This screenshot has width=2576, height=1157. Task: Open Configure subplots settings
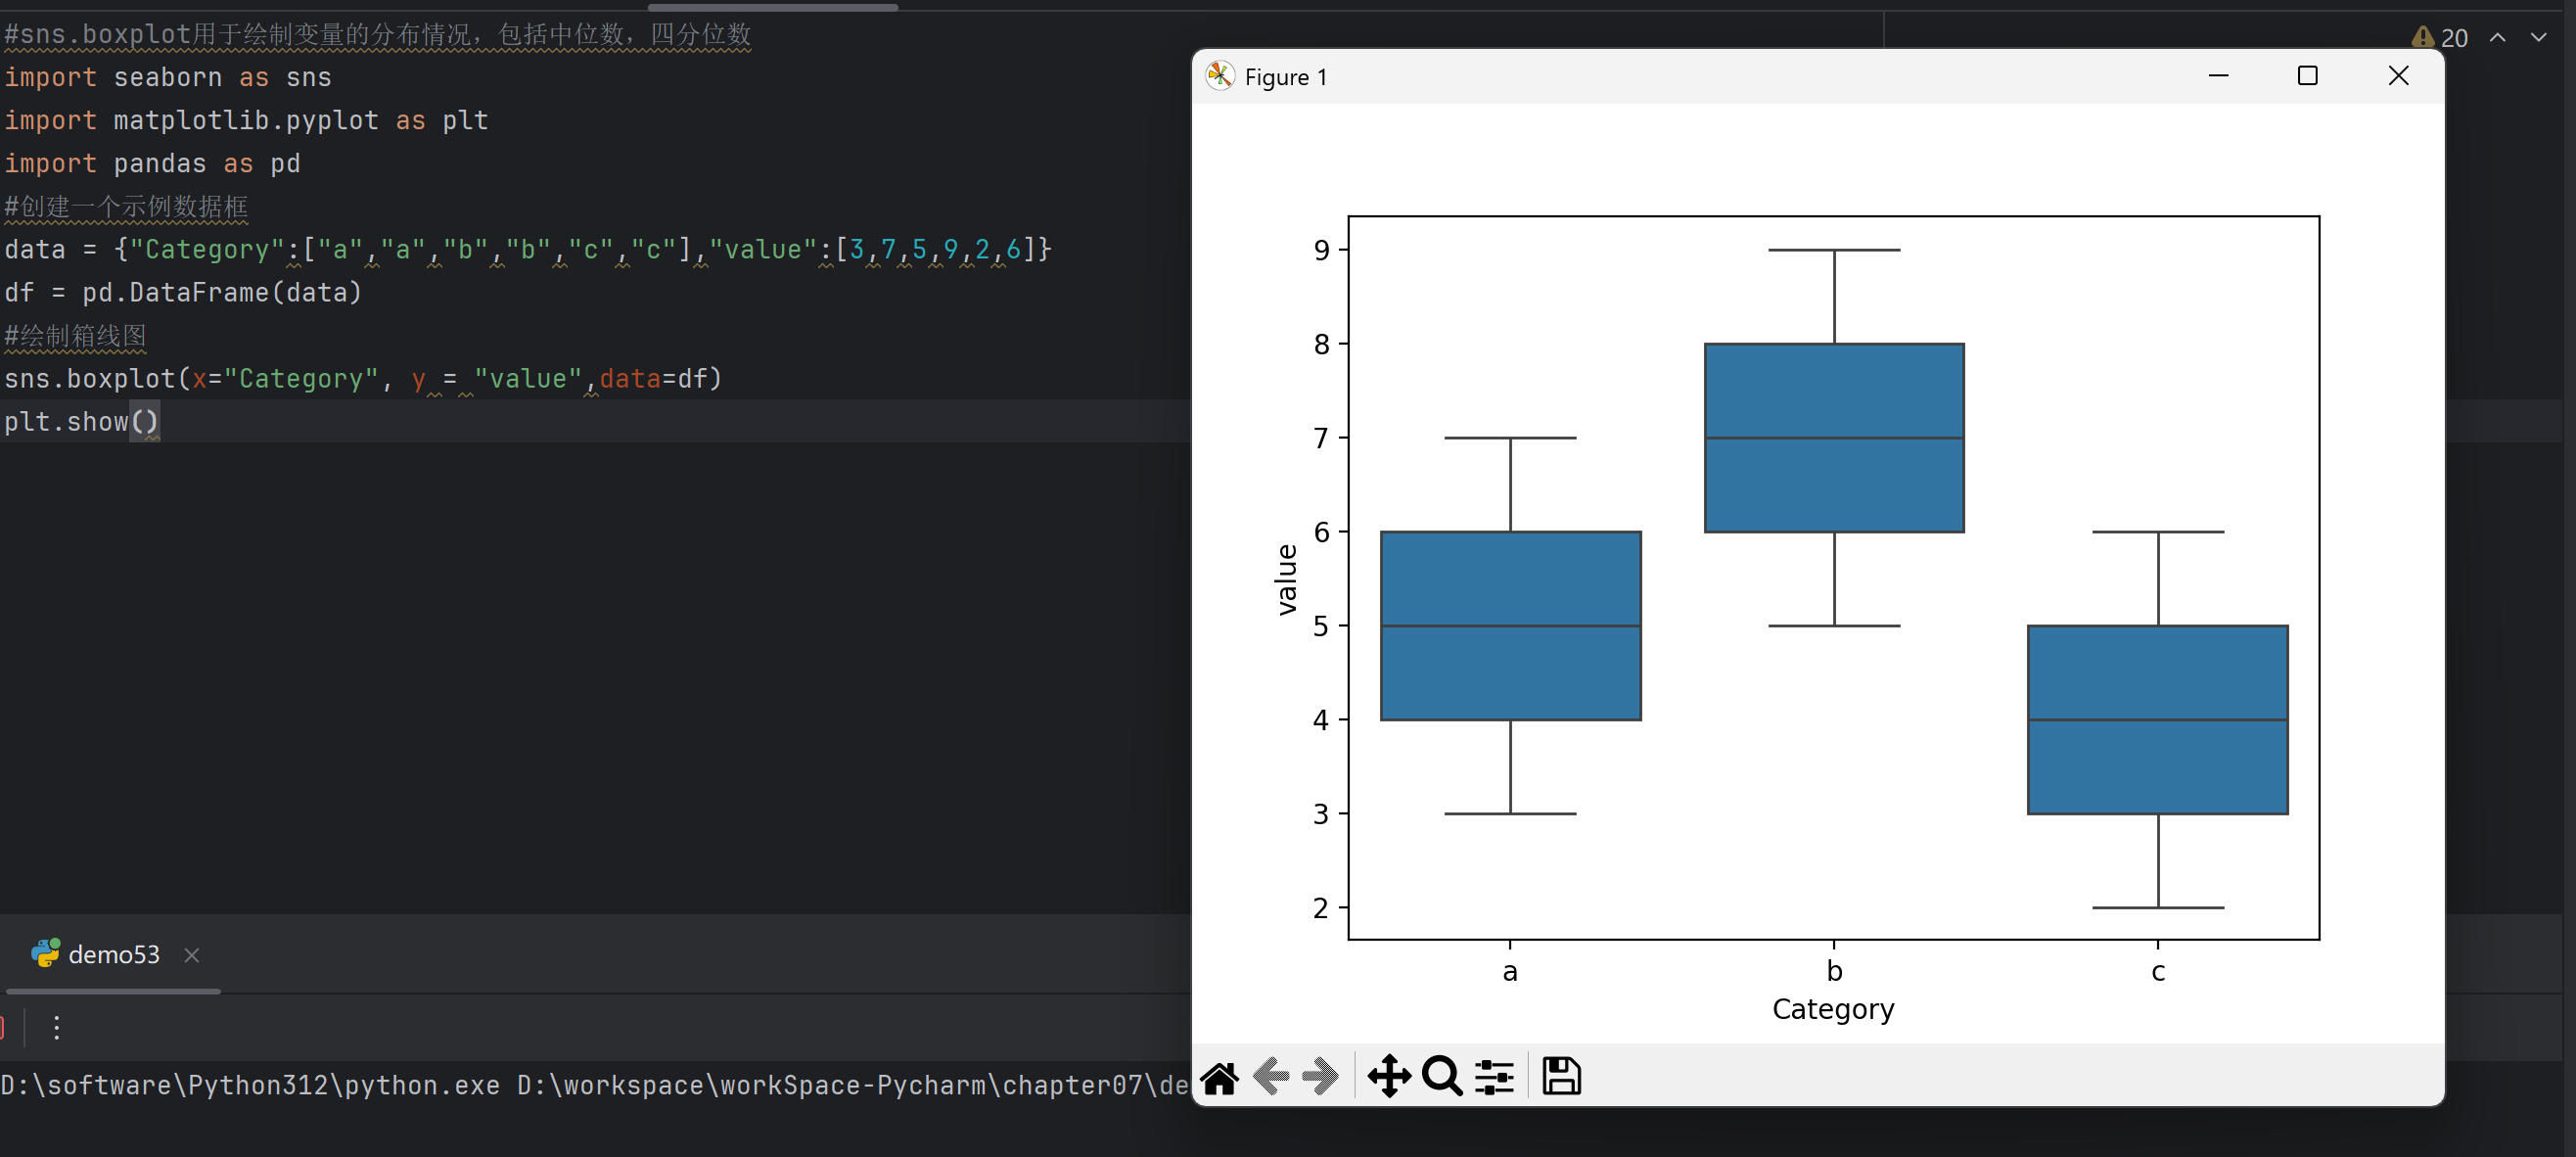pos(1494,1077)
